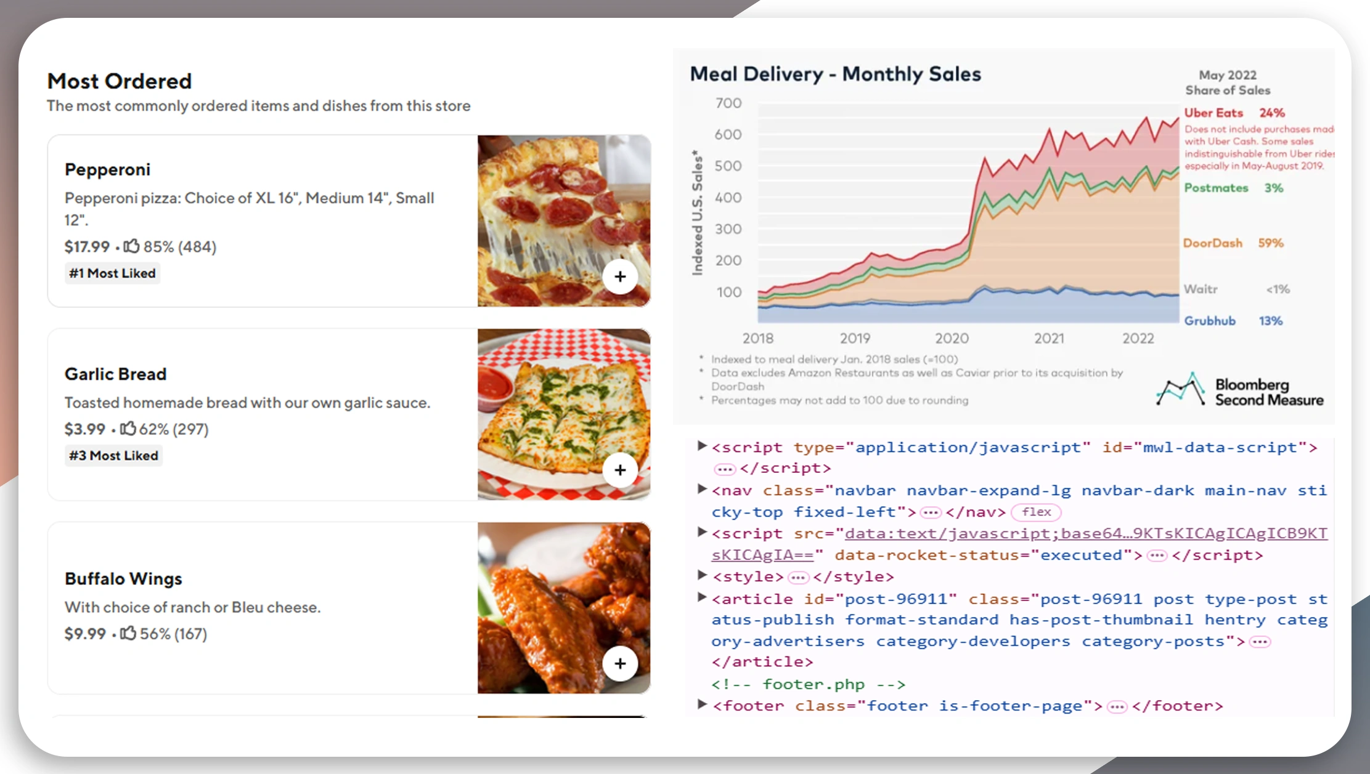Click the ellipsis inside the style tag
This screenshot has height=774, width=1370.
pos(798,578)
